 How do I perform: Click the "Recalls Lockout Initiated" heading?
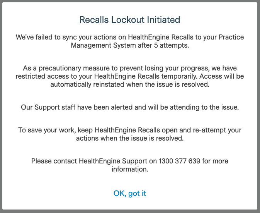(x=130, y=19)
